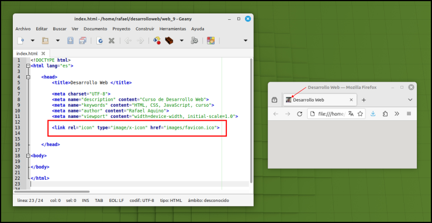Click the 'línea: 23 / 24' status entry
Screen dimensions: 432x223
[30, 200]
